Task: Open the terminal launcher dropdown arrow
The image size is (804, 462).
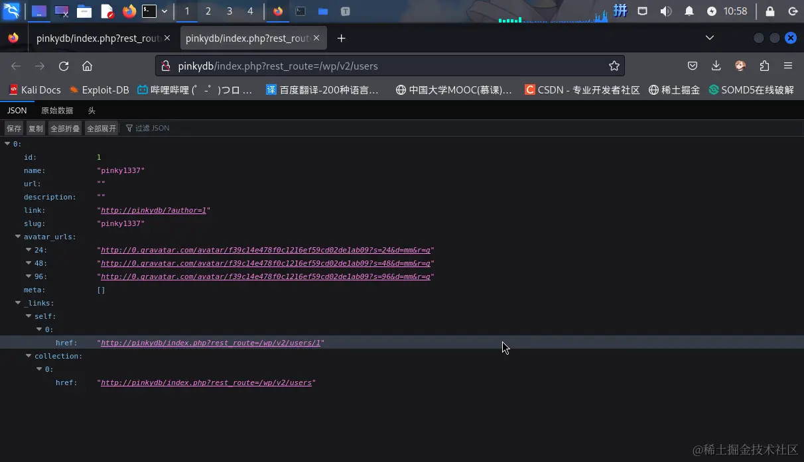Action: coord(165,11)
